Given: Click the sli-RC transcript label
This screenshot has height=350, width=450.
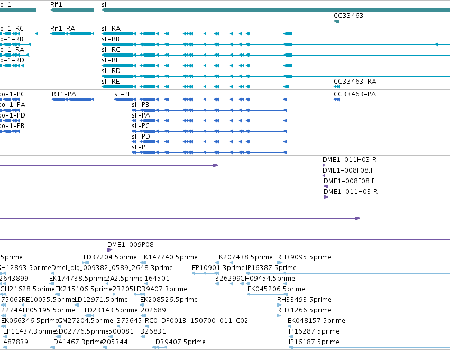Looking at the screenshot, I should tap(111, 50).
